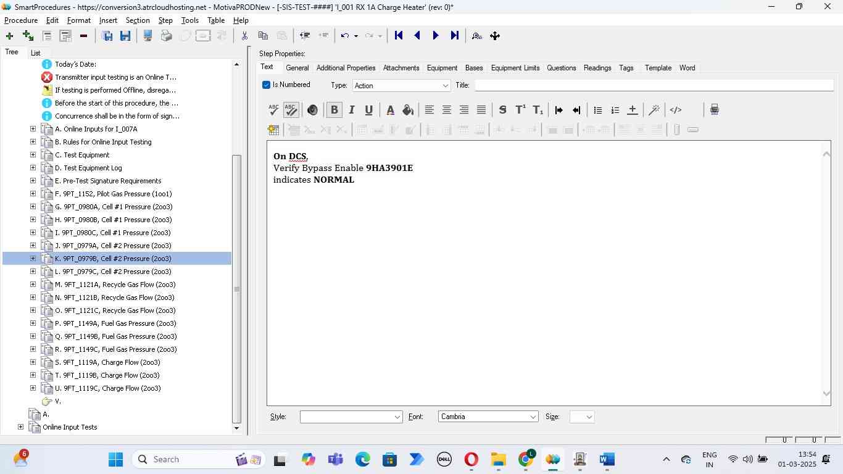Screen dimensions: 843x474
Task: Open the Attachments tab
Action: coord(401,68)
